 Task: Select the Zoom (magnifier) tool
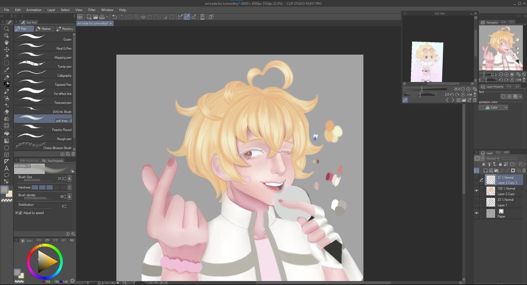(x=6, y=29)
